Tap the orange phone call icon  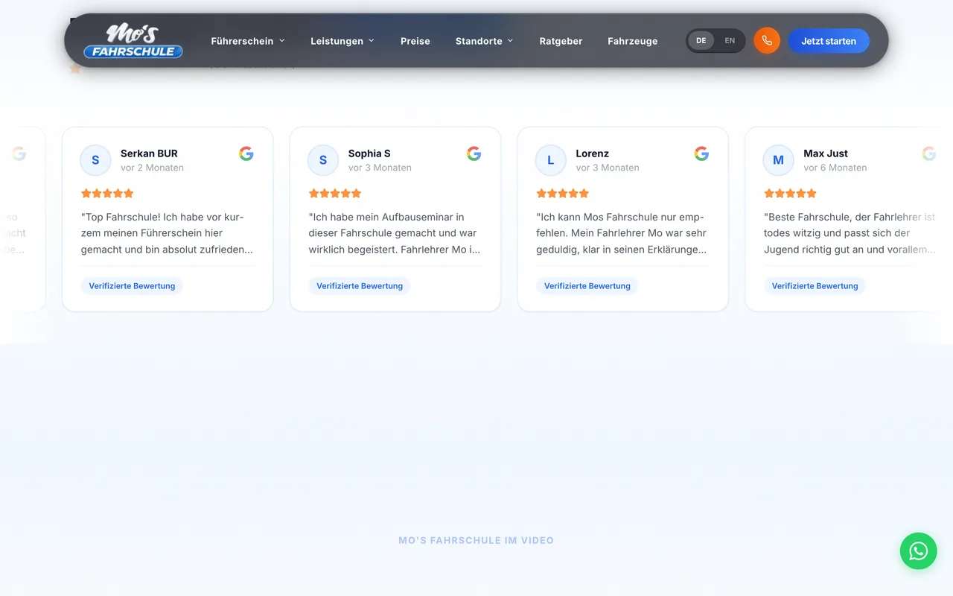[x=767, y=41]
